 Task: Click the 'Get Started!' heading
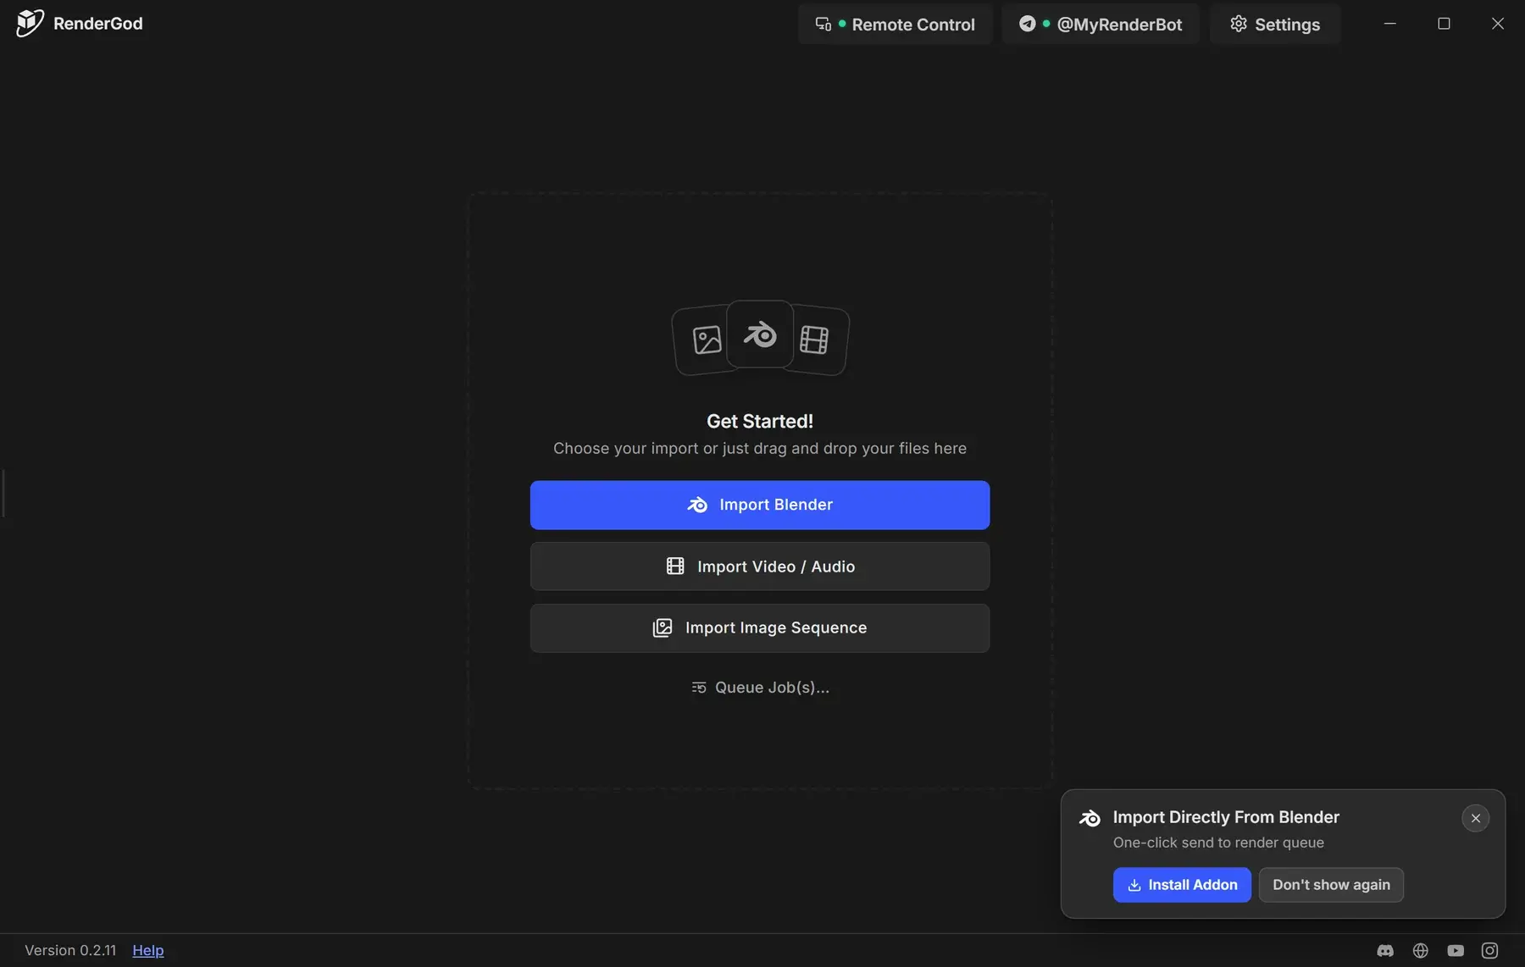759,421
